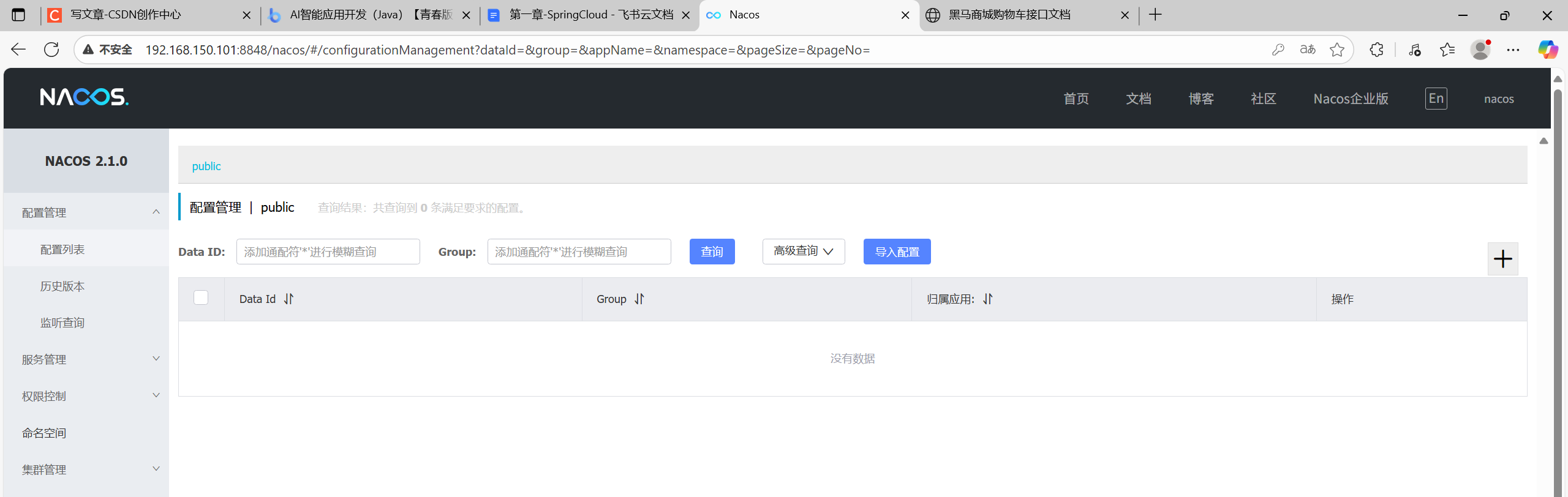Close the Nacos tab
The image size is (1568, 497).
[x=905, y=15]
